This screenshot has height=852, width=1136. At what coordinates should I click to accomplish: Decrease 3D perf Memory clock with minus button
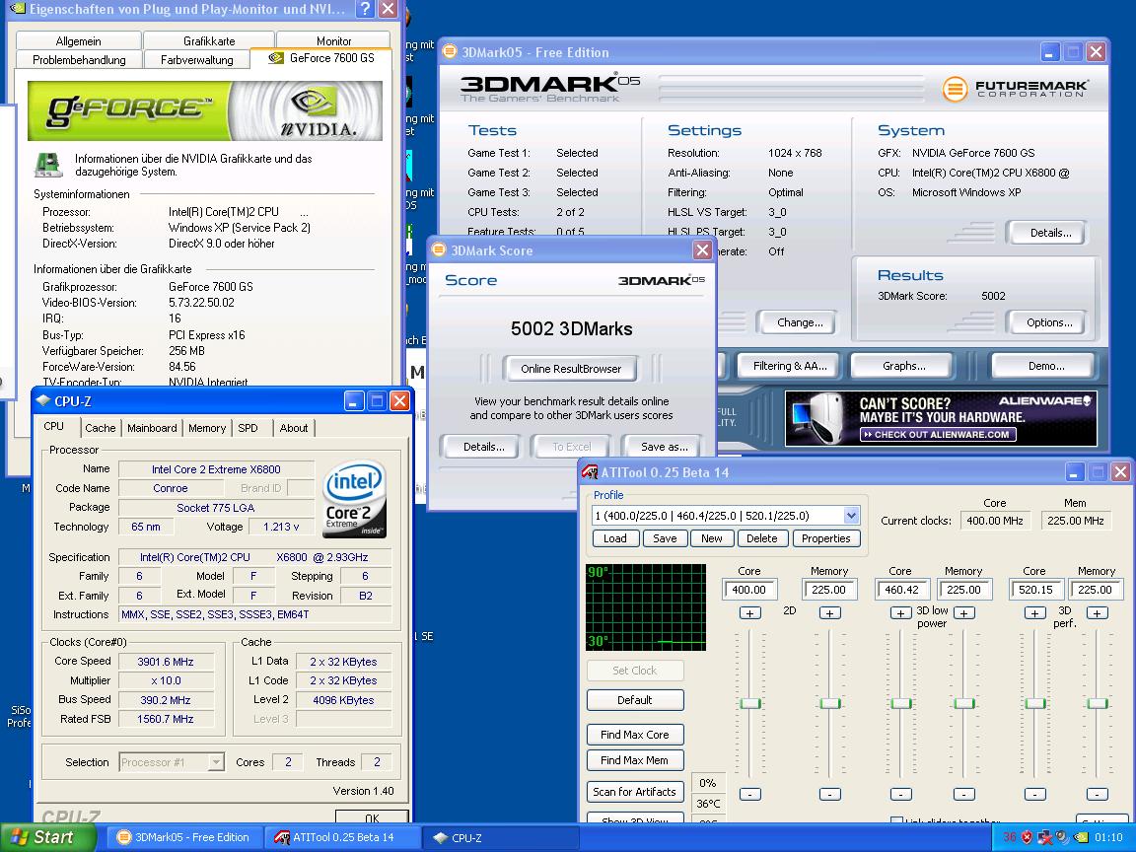tap(1097, 794)
